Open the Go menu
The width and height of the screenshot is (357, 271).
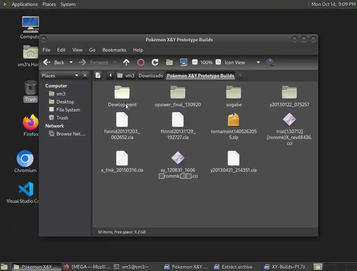(x=92, y=50)
